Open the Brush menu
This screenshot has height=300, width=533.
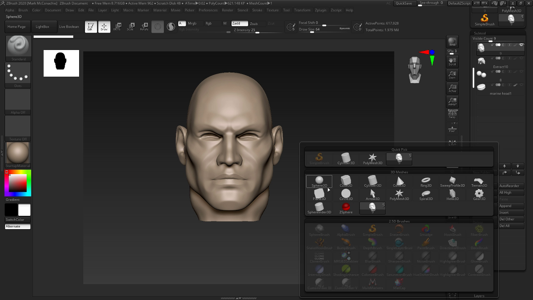click(23, 10)
